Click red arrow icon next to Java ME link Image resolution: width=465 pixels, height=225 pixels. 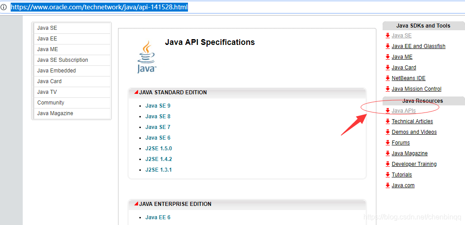(387, 57)
